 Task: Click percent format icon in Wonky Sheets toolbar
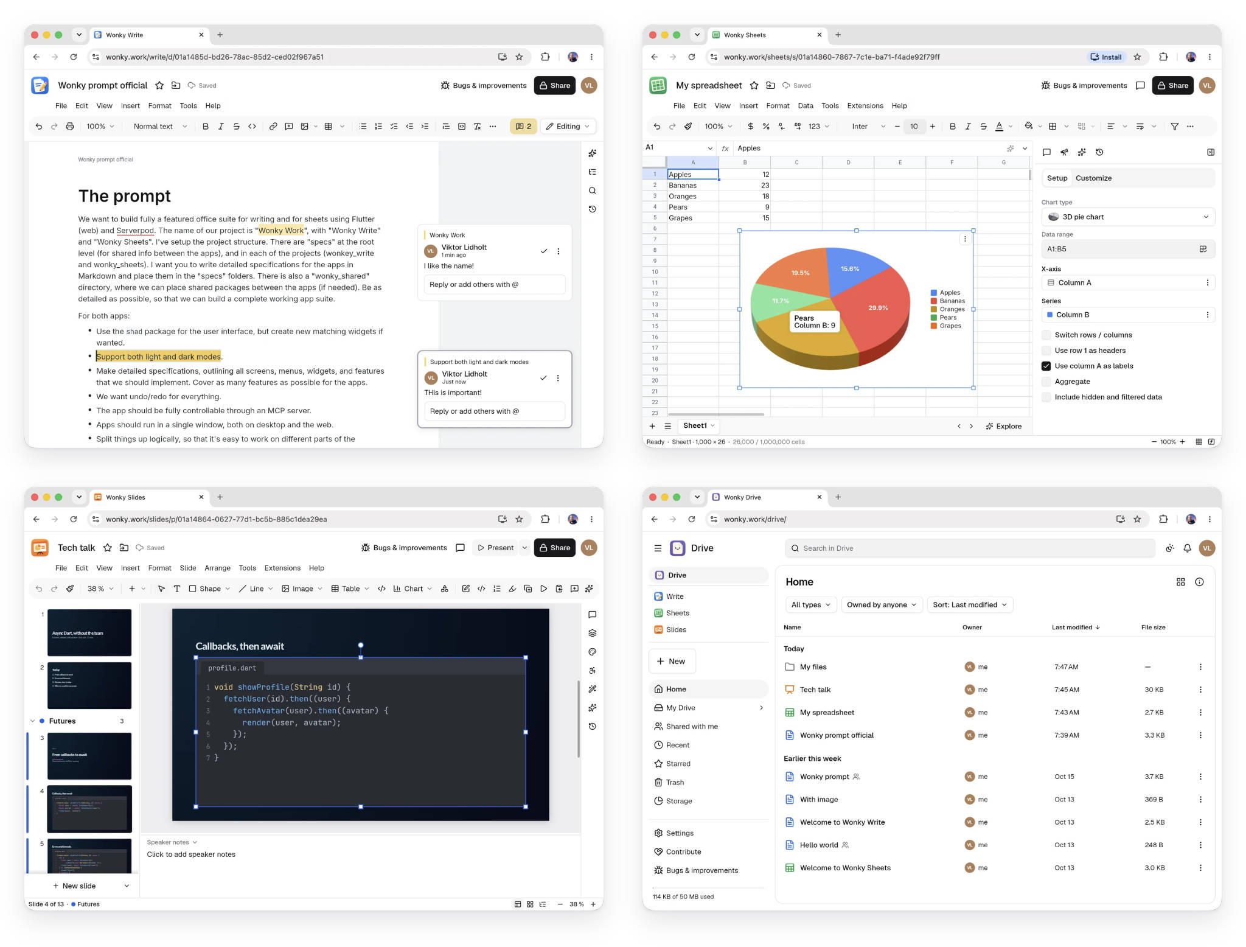(766, 127)
